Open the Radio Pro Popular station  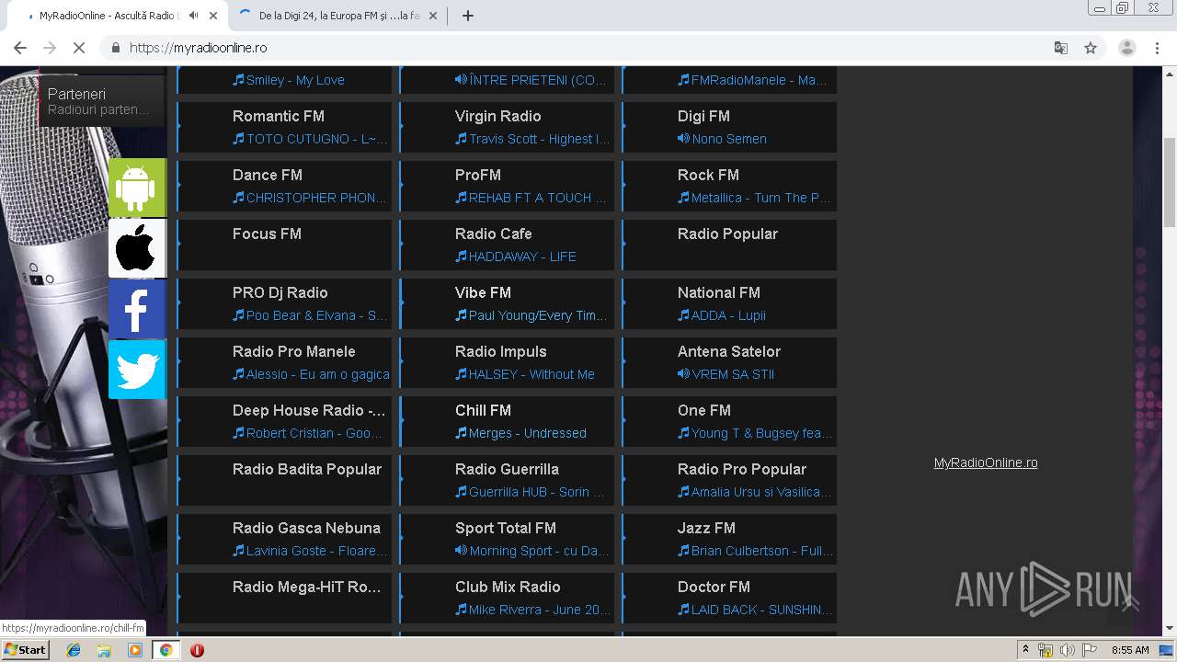click(x=729, y=480)
